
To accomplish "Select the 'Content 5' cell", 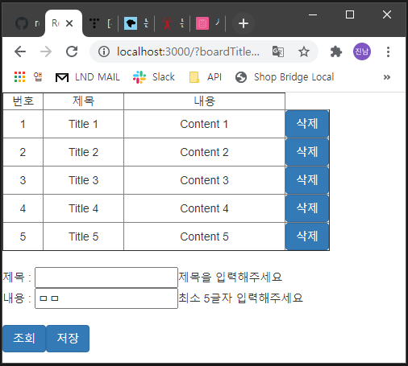I will tap(204, 236).
